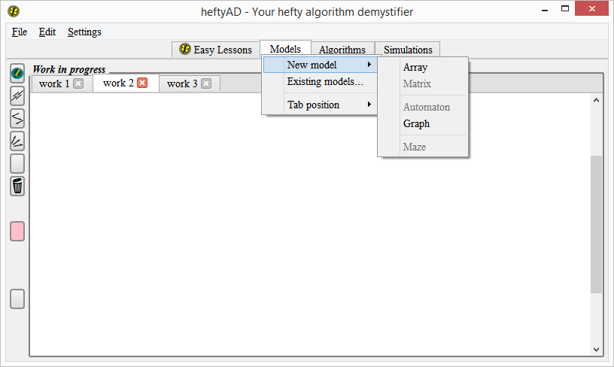The height and width of the screenshot is (367, 614).
Task: Click the vertical scrollbar down arrow
Action: click(597, 350)
